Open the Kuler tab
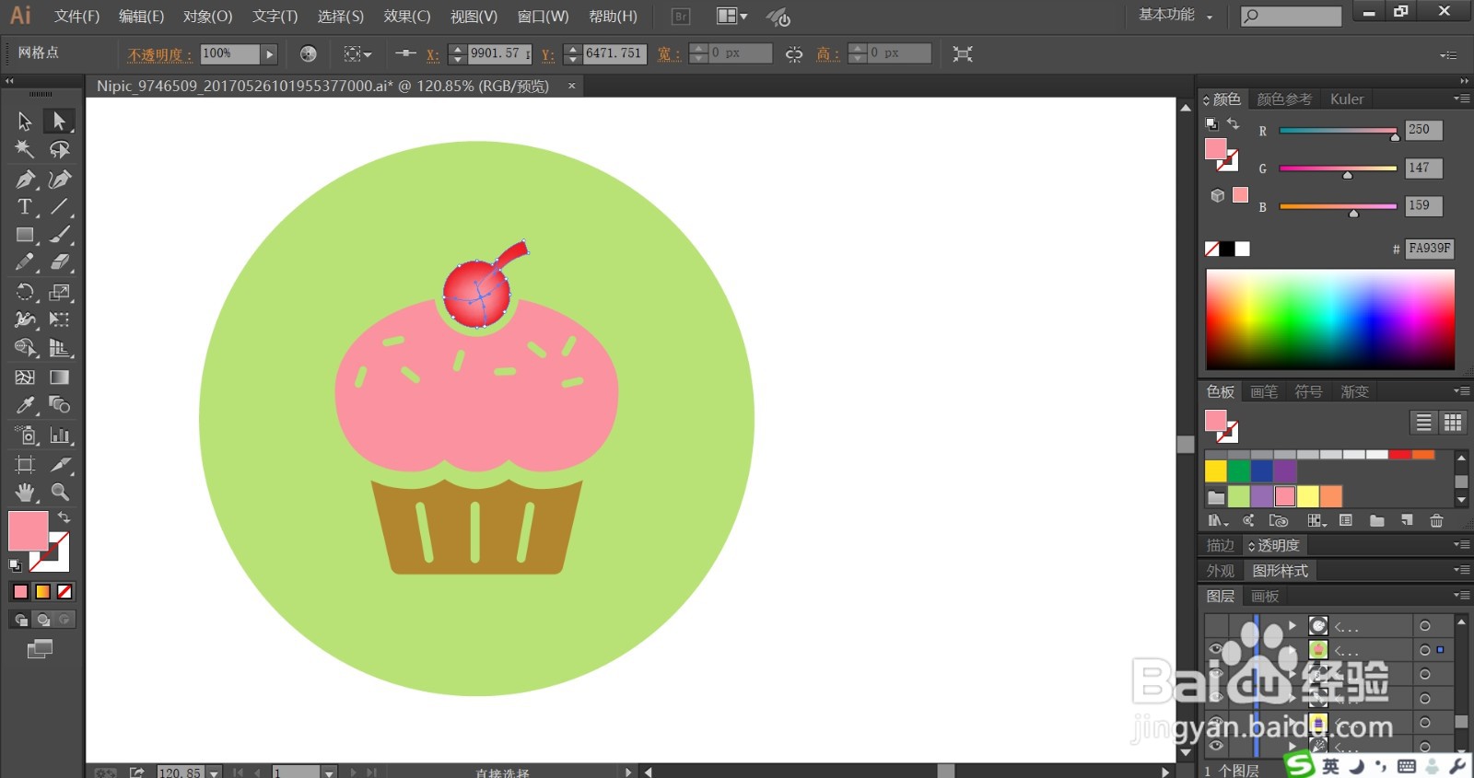This screenshot has width=1474, height=778. tap(1346, 99)
